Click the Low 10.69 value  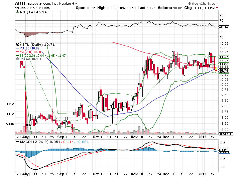(x=126, y=8)
